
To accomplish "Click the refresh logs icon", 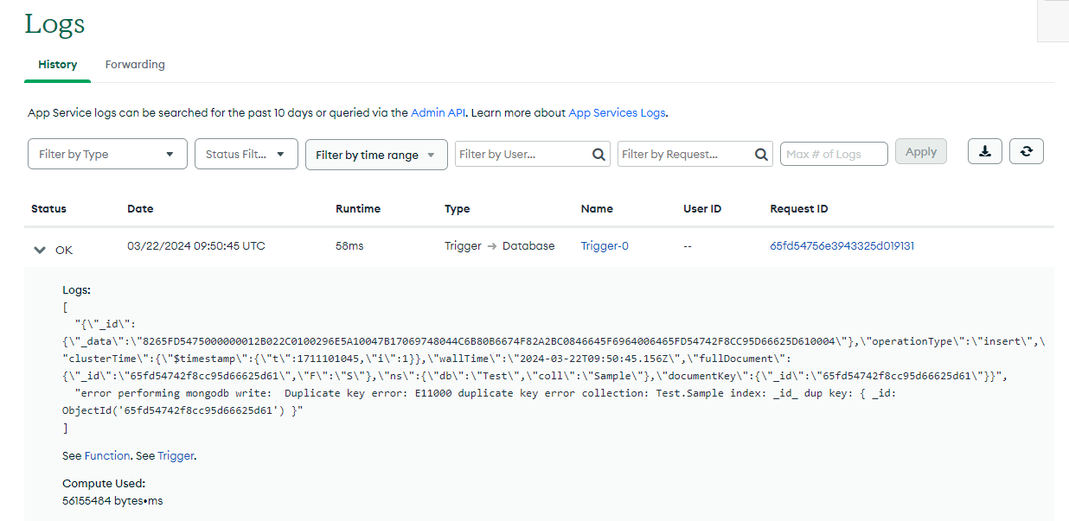I will click(x=1026, y=151).
